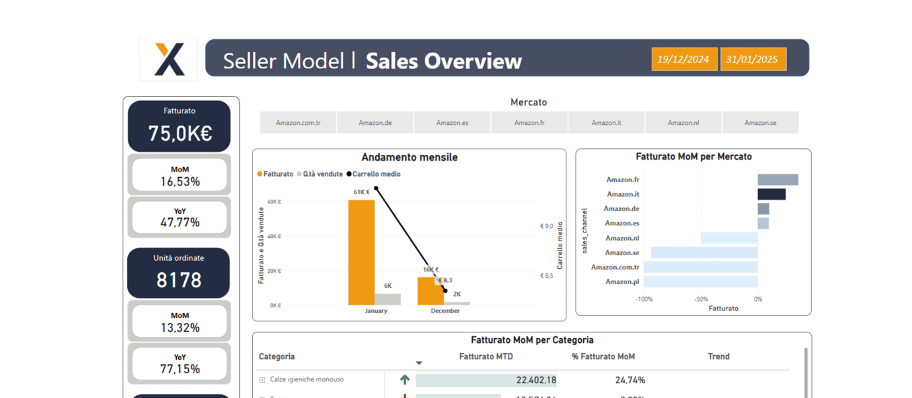Select the Unità ordinate 8178 card
The width and height of the screenshot is (912, 398).
pyautogui.click(x=179, y=273)
